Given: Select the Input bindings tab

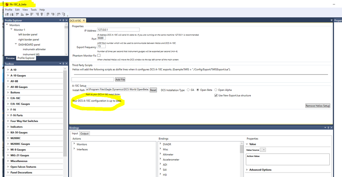Looking at the screenshot, I should point(75,133).
